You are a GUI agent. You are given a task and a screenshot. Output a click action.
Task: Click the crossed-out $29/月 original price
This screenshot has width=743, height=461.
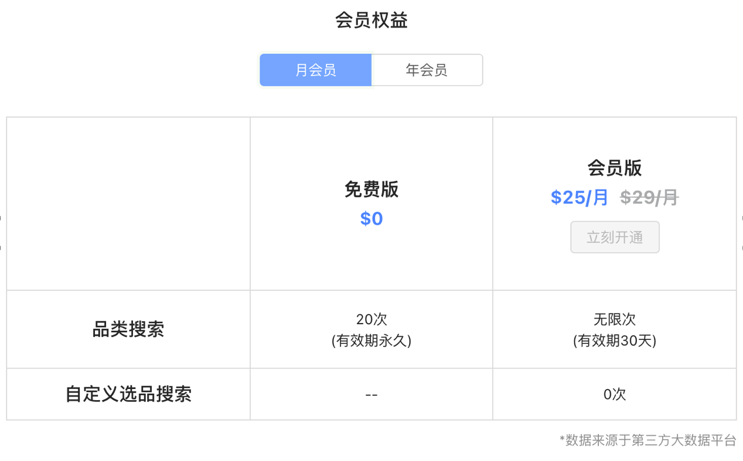(648, 197)
